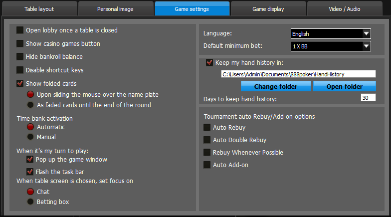This screenshot has height=217, width=391.
Task: Open the Video / Audio tab
Action: pyautogui.click(x=345, y=9)
